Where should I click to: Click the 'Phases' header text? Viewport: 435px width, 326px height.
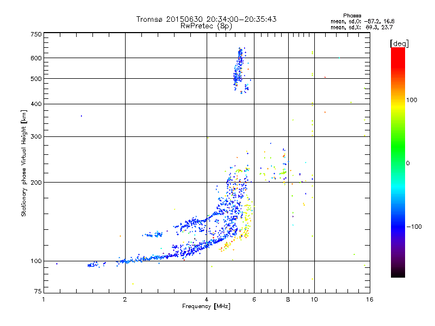point(352,16)
